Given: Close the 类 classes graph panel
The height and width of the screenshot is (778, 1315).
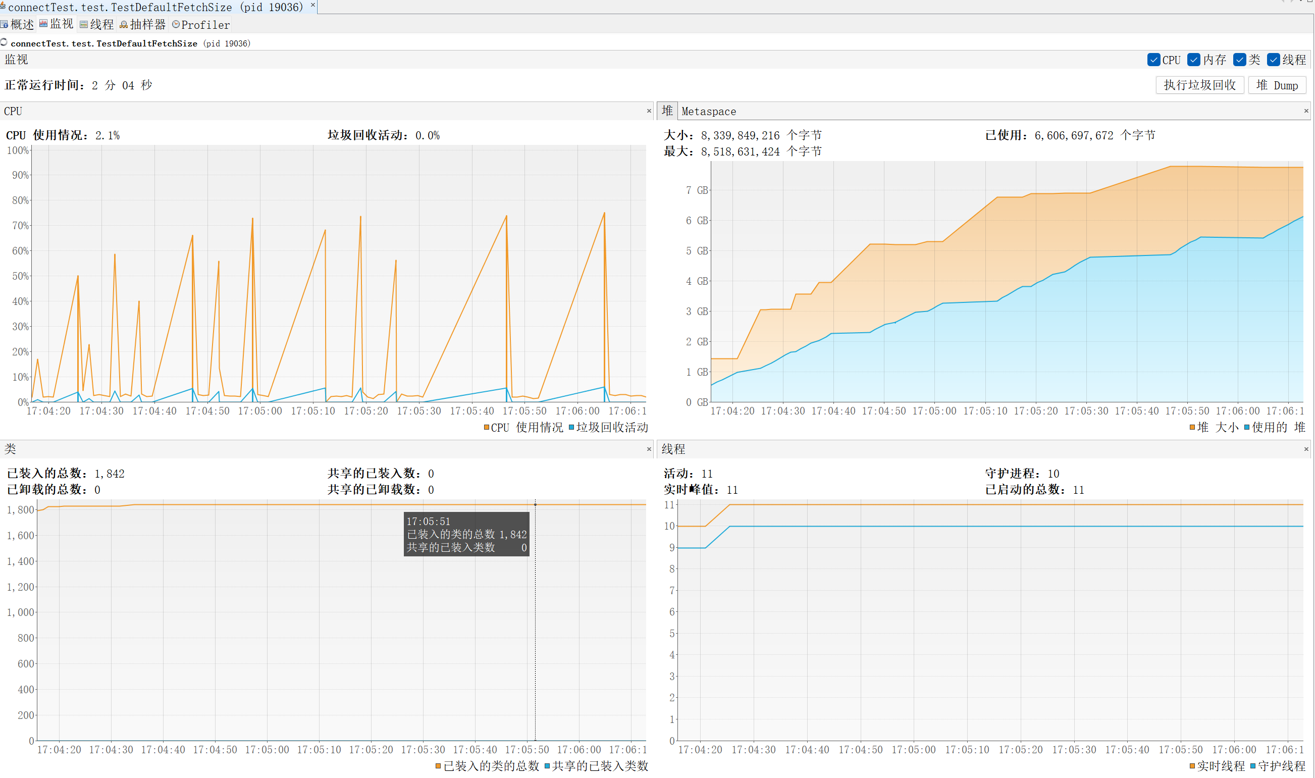Looking at the screenshot, I should tap(649, 449).
